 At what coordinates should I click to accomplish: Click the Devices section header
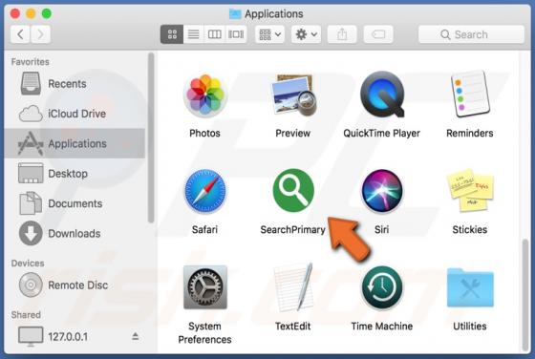pyautogui.click(x=28, y=264)
